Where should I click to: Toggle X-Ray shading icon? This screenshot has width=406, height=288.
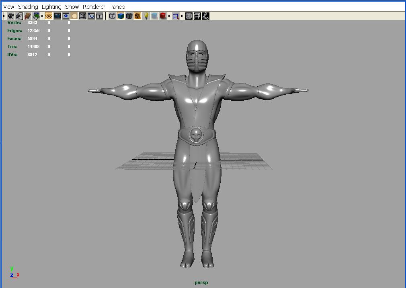pyautogui.click(x=189, y=16)
